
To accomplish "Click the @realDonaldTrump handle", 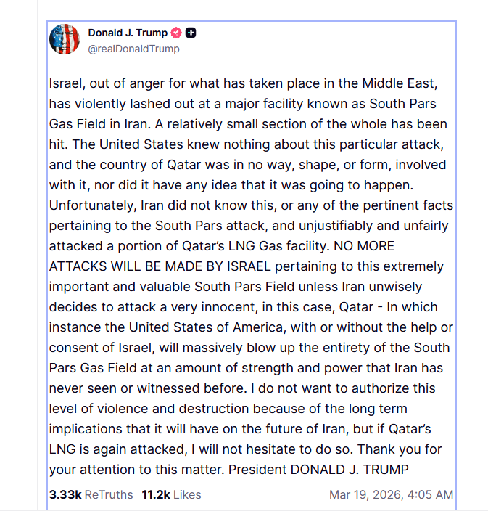I will 133,49.
